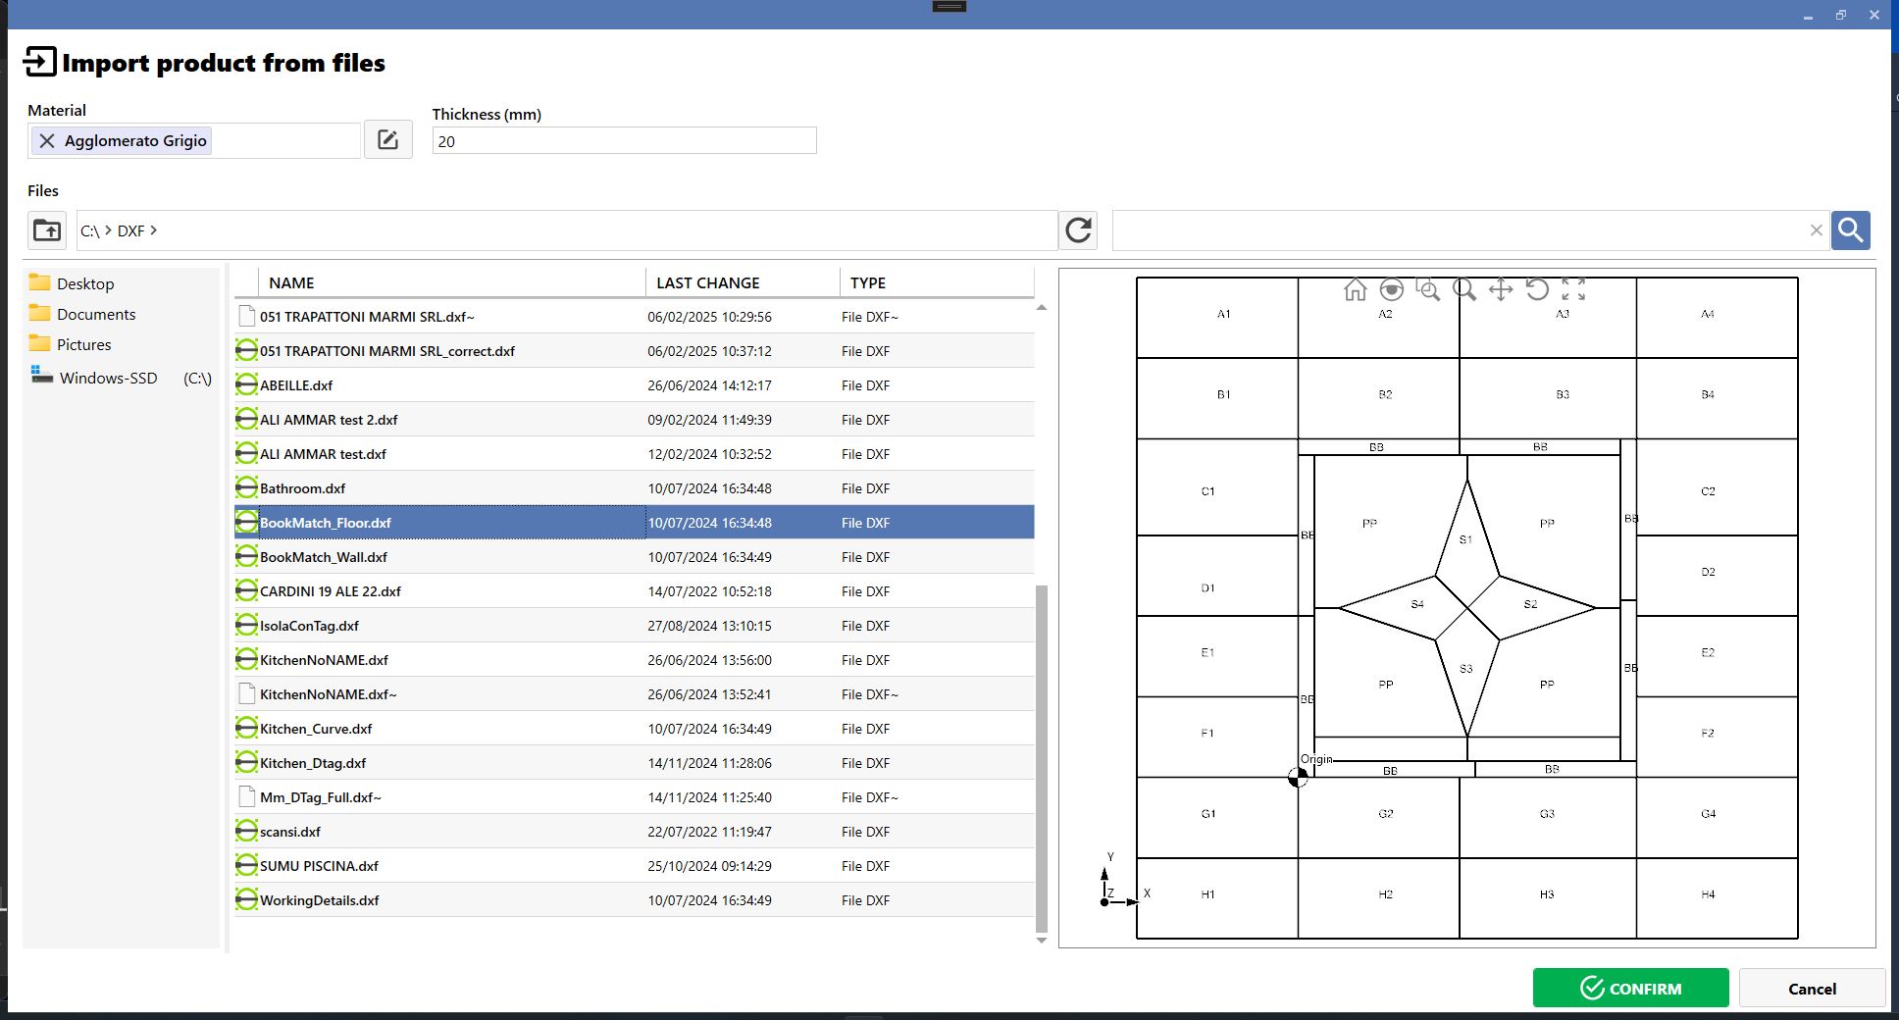Image resolution: width=1899 pixels, height=1020 pixels.
Task: Remove the Agglomerato Grigio material tag
Action: pyautogui.click(x=46, y=141)
